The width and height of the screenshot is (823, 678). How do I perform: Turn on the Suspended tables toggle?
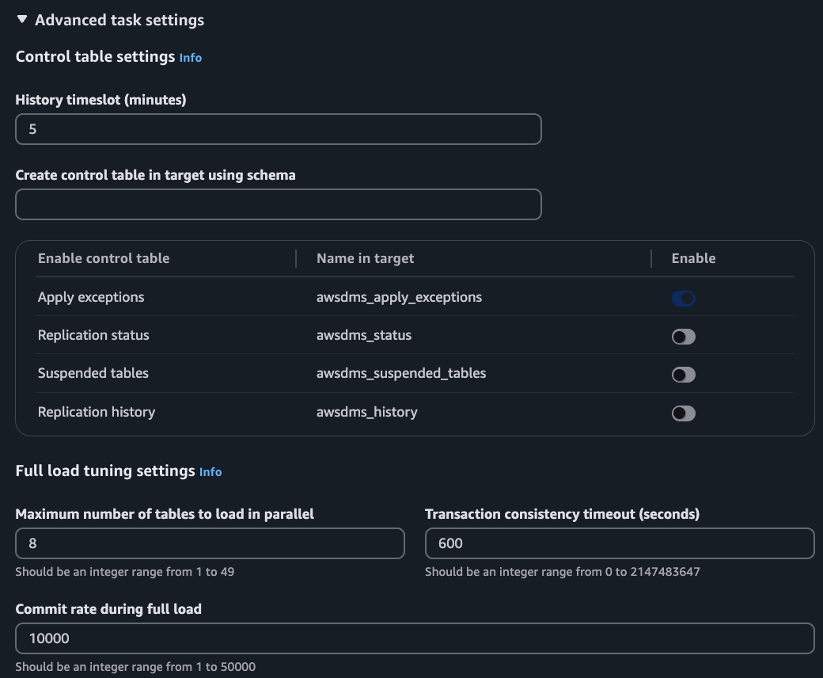[684, 375]
